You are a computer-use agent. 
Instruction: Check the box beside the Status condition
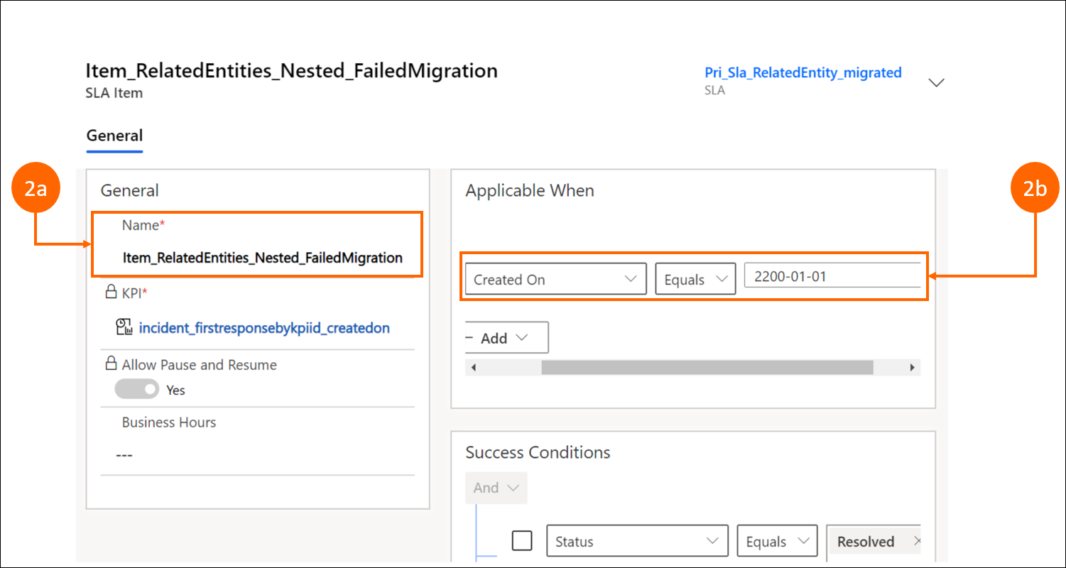pyautogui.click(x=522, y=541)
